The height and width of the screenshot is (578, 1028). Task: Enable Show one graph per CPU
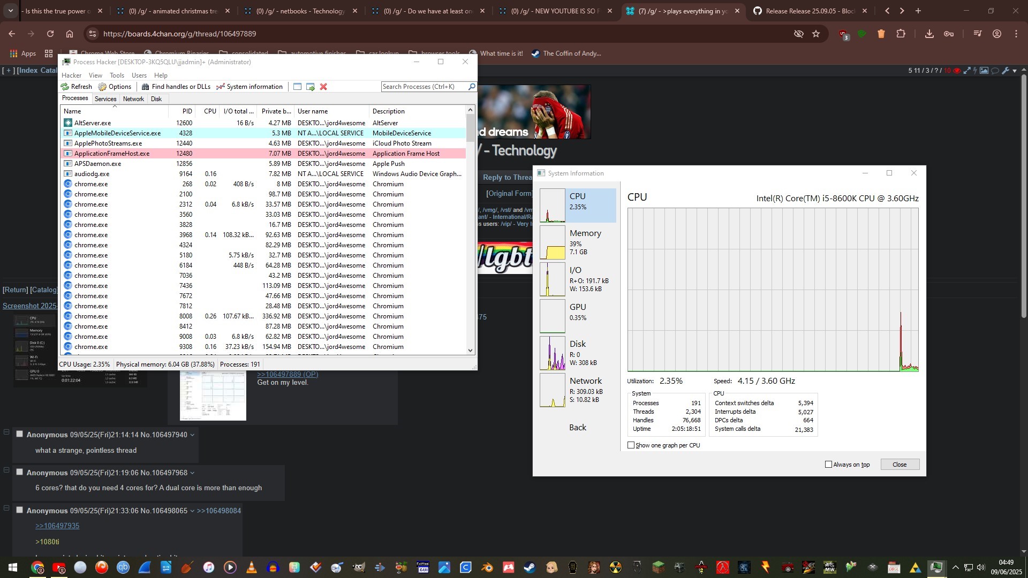point(631,445)
